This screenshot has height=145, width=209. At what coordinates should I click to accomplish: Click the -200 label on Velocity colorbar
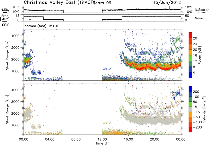click(x=198, y=127)
